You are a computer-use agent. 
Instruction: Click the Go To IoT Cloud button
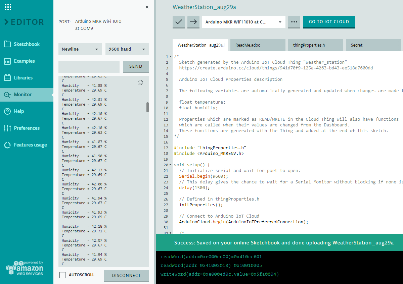(x=329, y=22)
